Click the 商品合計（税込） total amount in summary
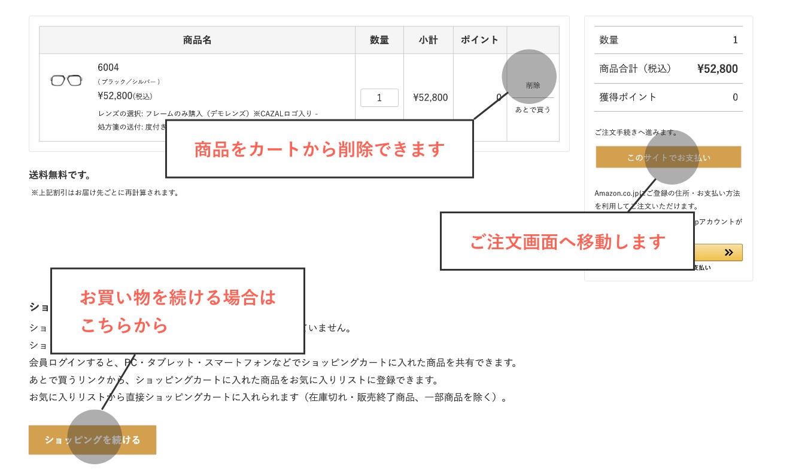This screenshot has width=808, height=475. pyautogui.click(x=717, y=69)
